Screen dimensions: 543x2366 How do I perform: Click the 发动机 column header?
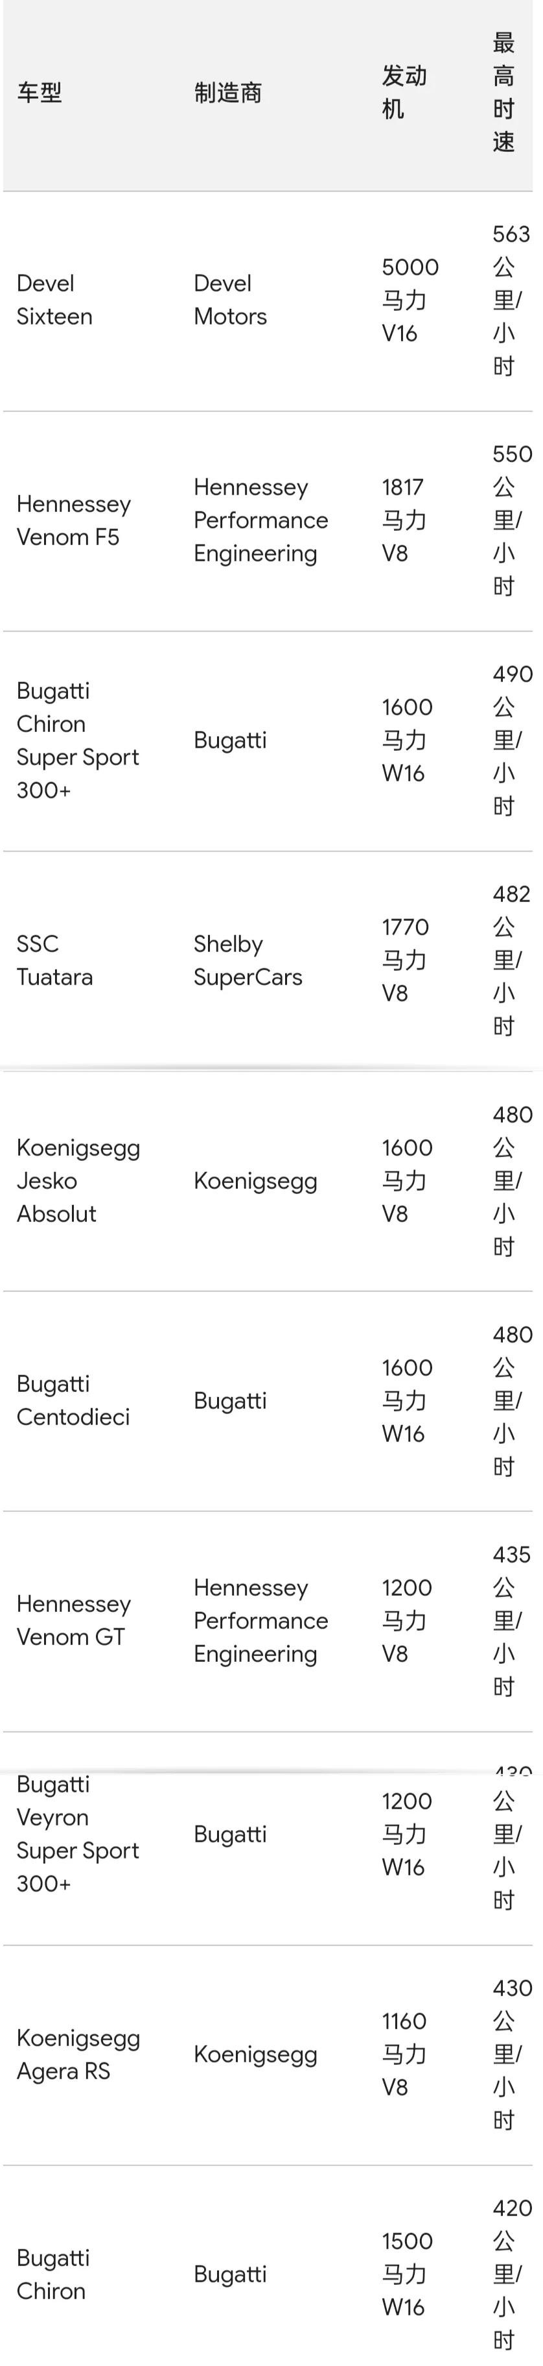click(404, 93)
